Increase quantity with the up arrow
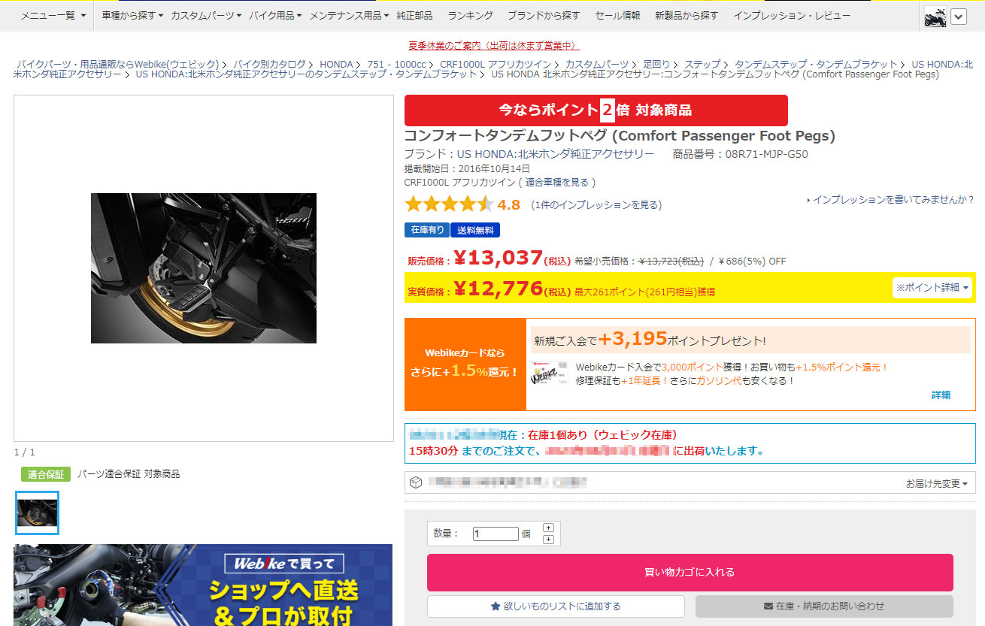Screen dimensions: 985x626 click(x=548, y=528)
